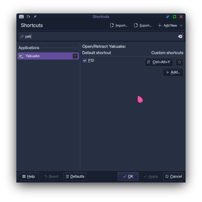Click the Import... button

119,26
